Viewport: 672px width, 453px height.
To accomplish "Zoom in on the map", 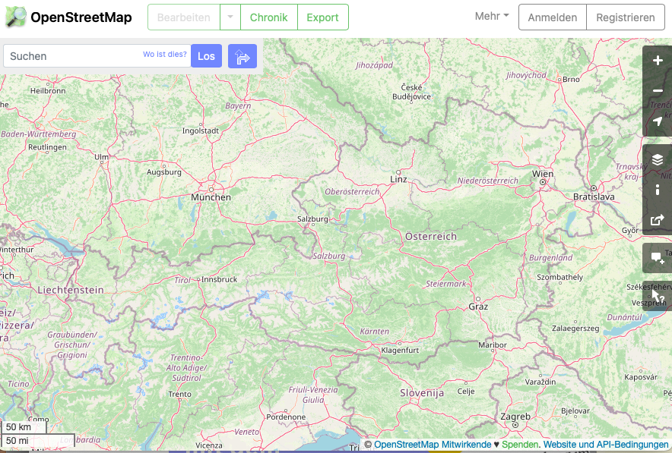I will 658,61.
